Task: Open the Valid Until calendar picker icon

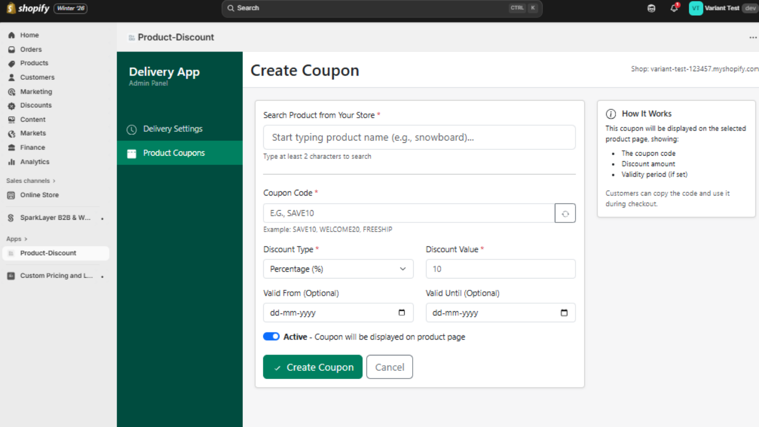Action: (x=564, y=313)
